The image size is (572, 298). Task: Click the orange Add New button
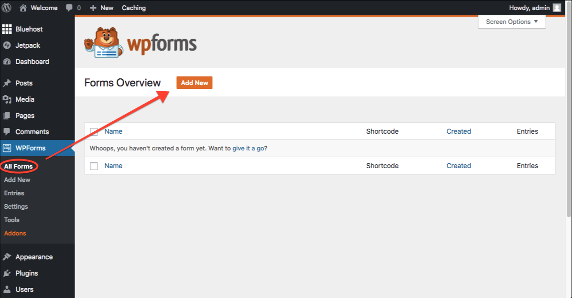tap(194, 82)
